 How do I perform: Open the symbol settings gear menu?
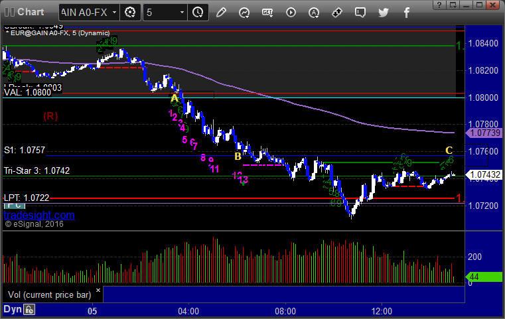(x=130, y=13)
